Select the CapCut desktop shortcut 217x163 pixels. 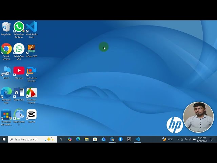pyautogui.click(x=32, y=116)
